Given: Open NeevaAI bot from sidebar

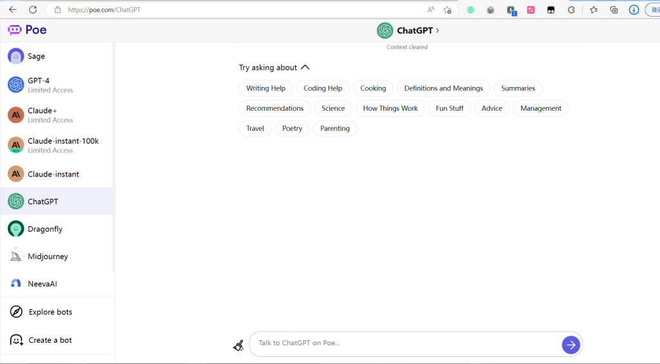Looking at the screenshot, I should coord(57,283).
